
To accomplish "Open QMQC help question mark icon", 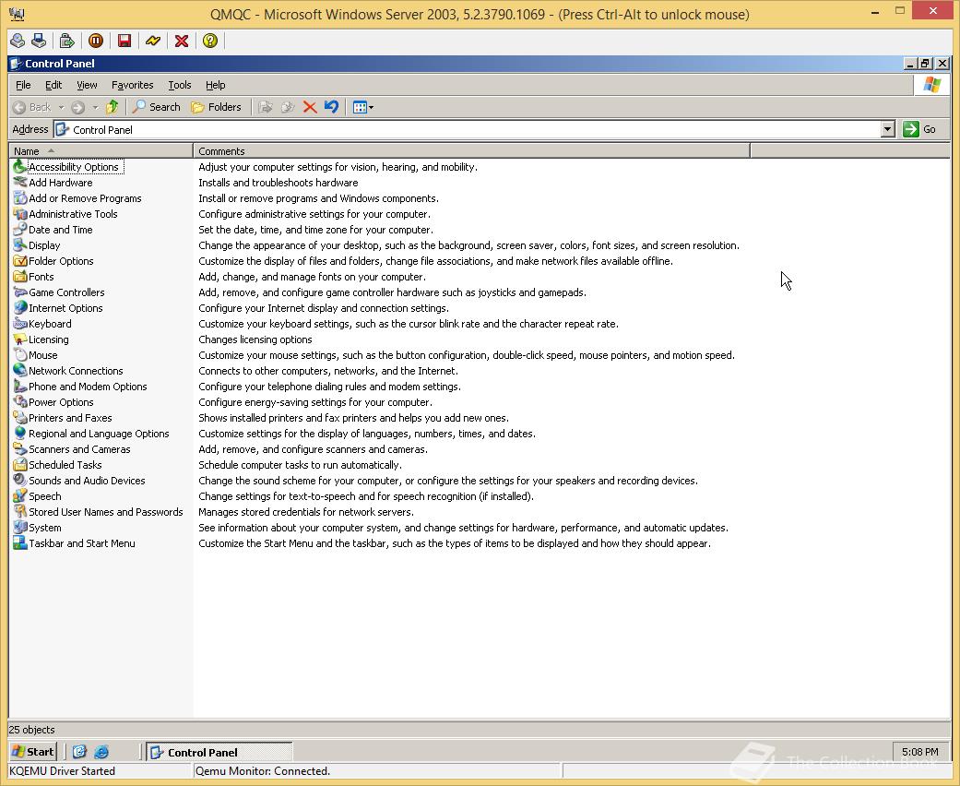I will point(210,41).
